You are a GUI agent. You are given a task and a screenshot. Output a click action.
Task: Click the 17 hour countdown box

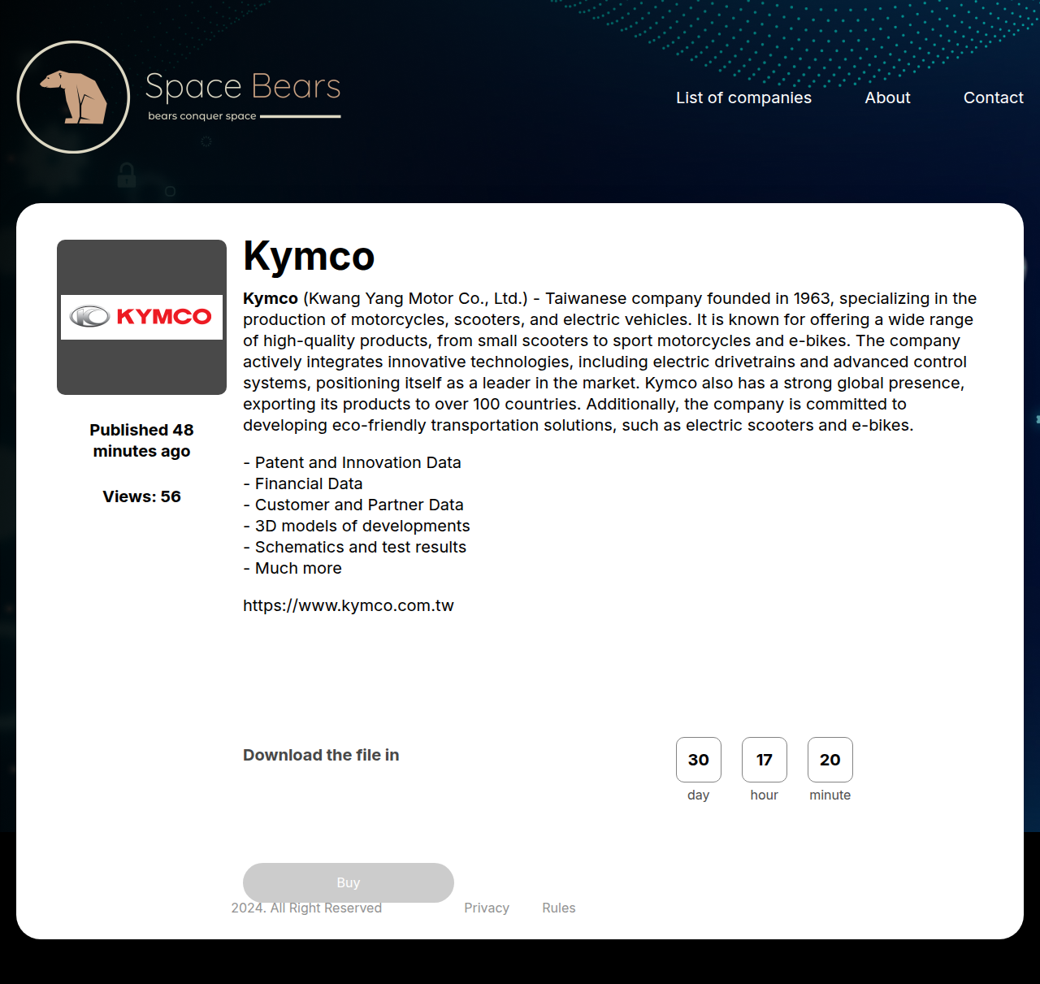764,760
